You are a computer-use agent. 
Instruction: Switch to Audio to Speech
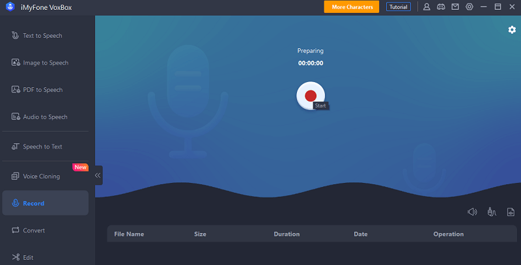click(45, 117)
